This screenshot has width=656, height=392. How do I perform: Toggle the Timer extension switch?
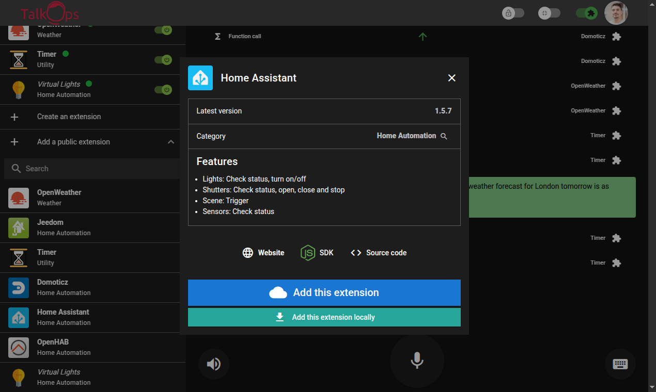pyautogui.click(x=163, y=60)
